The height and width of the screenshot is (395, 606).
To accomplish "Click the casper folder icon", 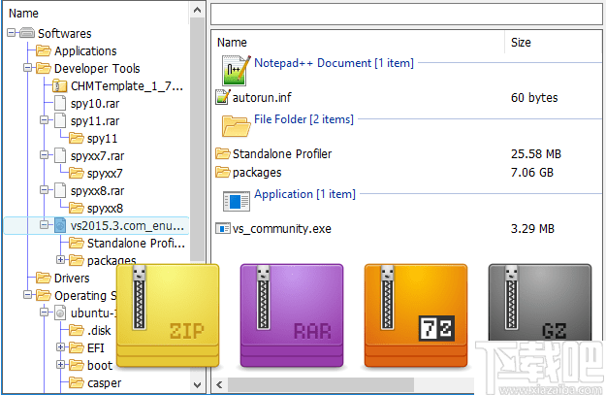I will point(77,382).
